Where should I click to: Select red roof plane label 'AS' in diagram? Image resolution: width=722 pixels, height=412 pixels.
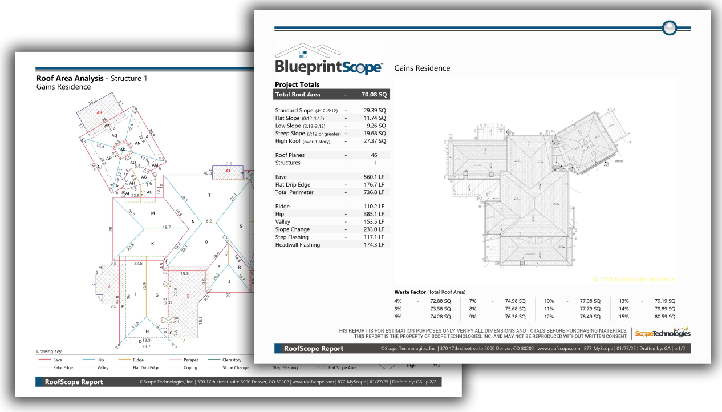(99, 114)
